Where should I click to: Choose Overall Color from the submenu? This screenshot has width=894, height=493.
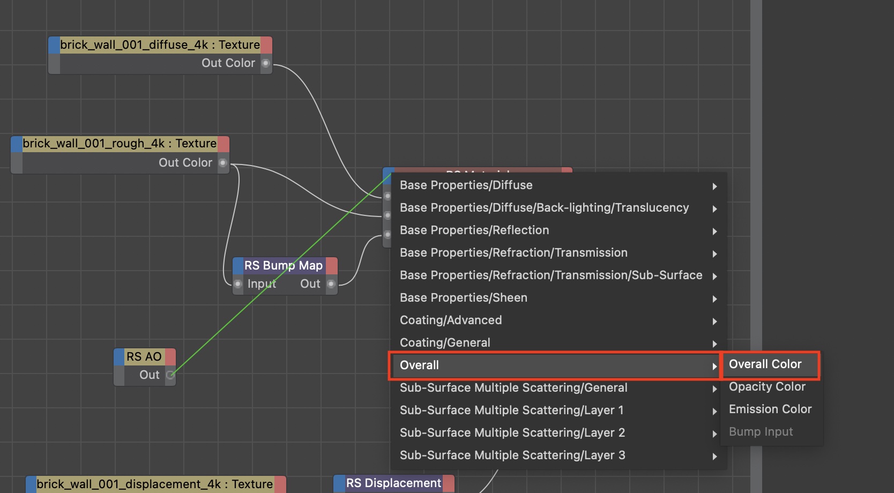click(765, 364)
